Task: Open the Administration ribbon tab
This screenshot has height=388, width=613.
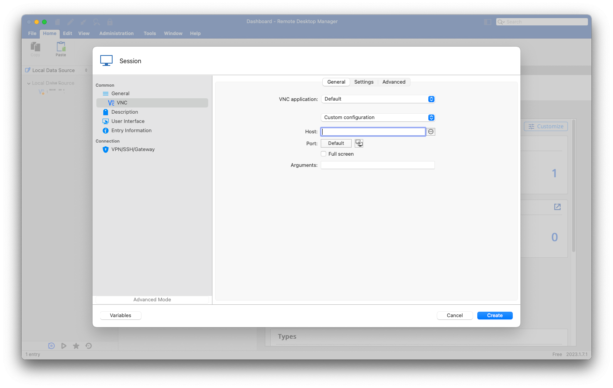Action: click(x=116, y=34)
